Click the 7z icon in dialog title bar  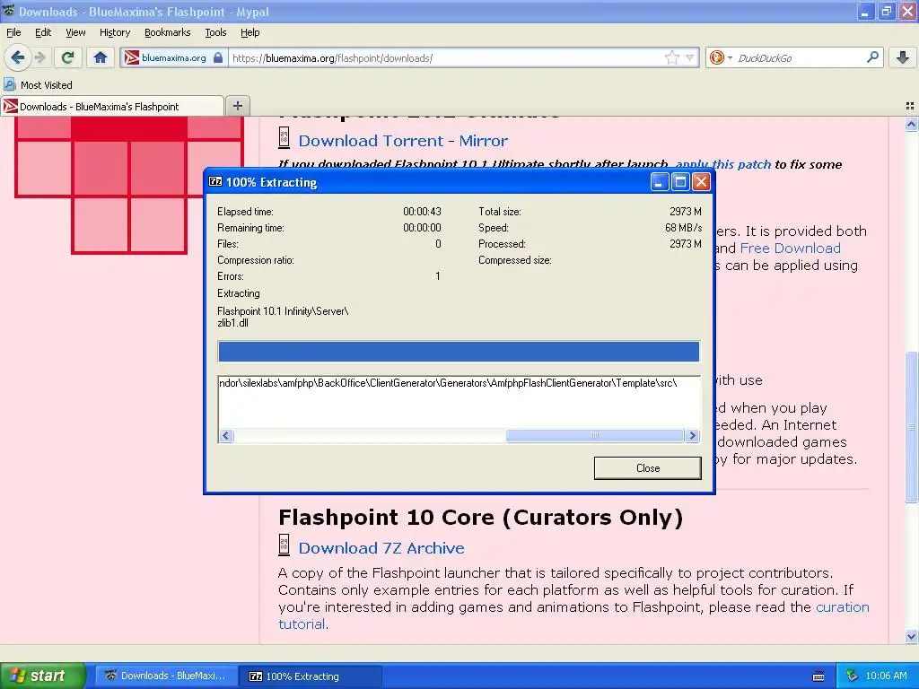(x=215, y=181)
